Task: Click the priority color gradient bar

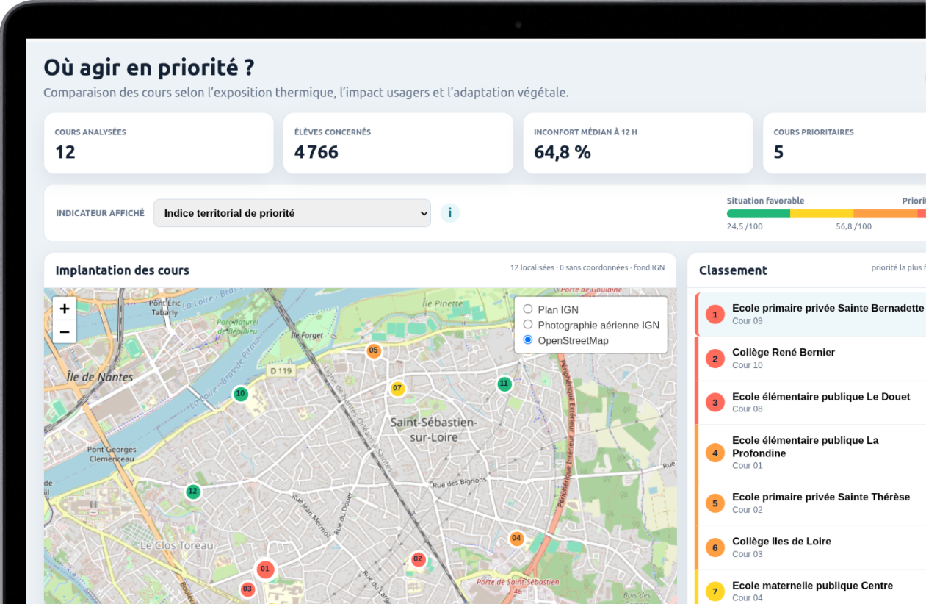Action: coord(826,214)
